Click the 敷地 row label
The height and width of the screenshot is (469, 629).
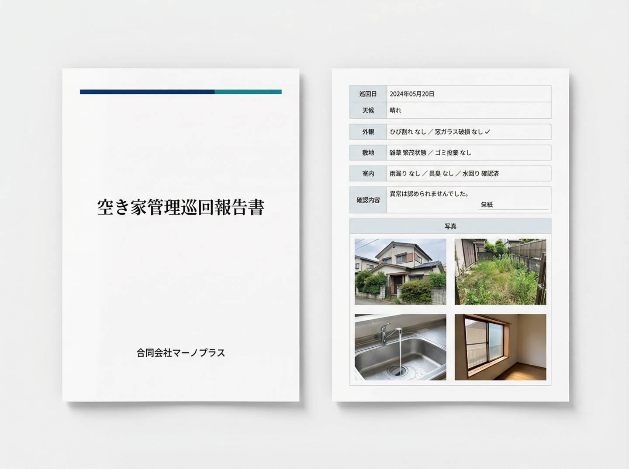pyautogui.click(x=368, y=153)
